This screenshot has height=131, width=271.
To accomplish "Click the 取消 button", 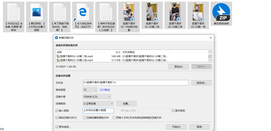I will click(x=199, y=127).
